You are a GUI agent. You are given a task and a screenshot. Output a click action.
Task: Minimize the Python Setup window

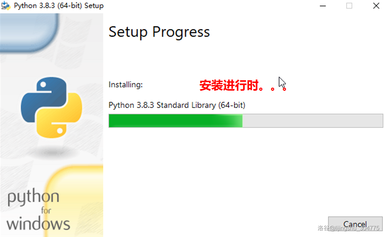(324, 6)
